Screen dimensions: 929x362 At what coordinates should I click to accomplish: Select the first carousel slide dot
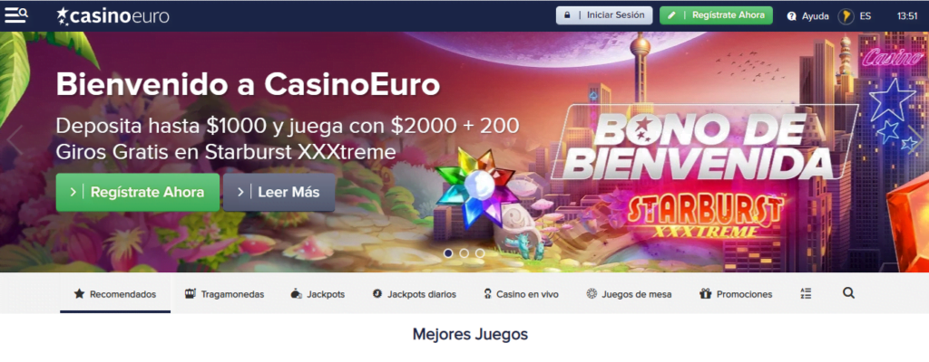(448, 253)
